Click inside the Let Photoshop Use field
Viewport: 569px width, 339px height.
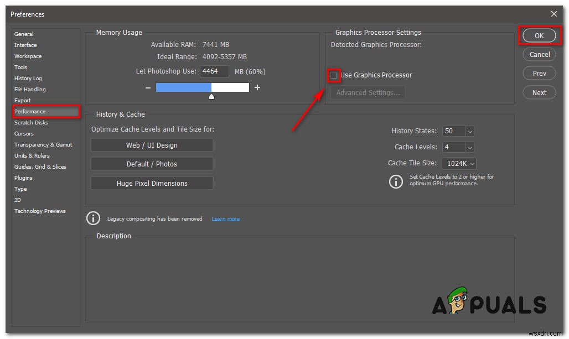pos(214,71)
